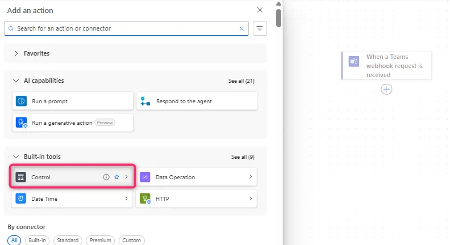
Task: Click the Respond to the agent icon
Action: pyautogui.click(x=145, y=101)
